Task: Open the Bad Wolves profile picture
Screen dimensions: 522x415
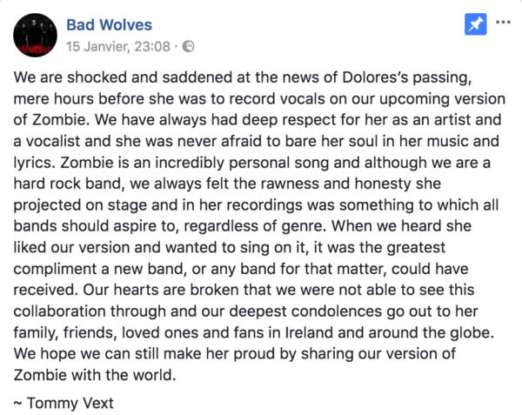Action: pos(35,33)
